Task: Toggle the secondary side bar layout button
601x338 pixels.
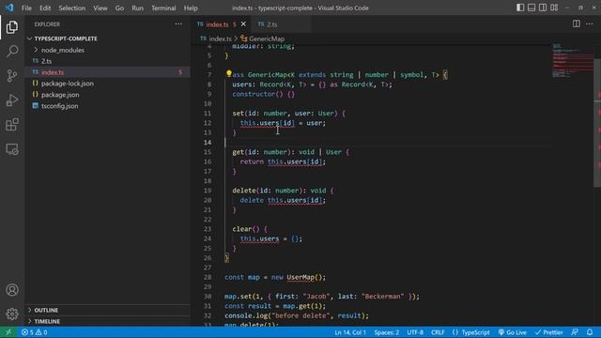Action: click(x=543, y=8)
